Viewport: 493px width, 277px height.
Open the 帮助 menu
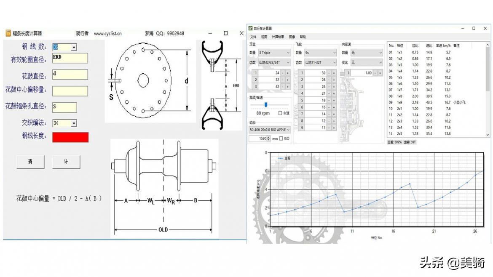[x=303, y=37]
